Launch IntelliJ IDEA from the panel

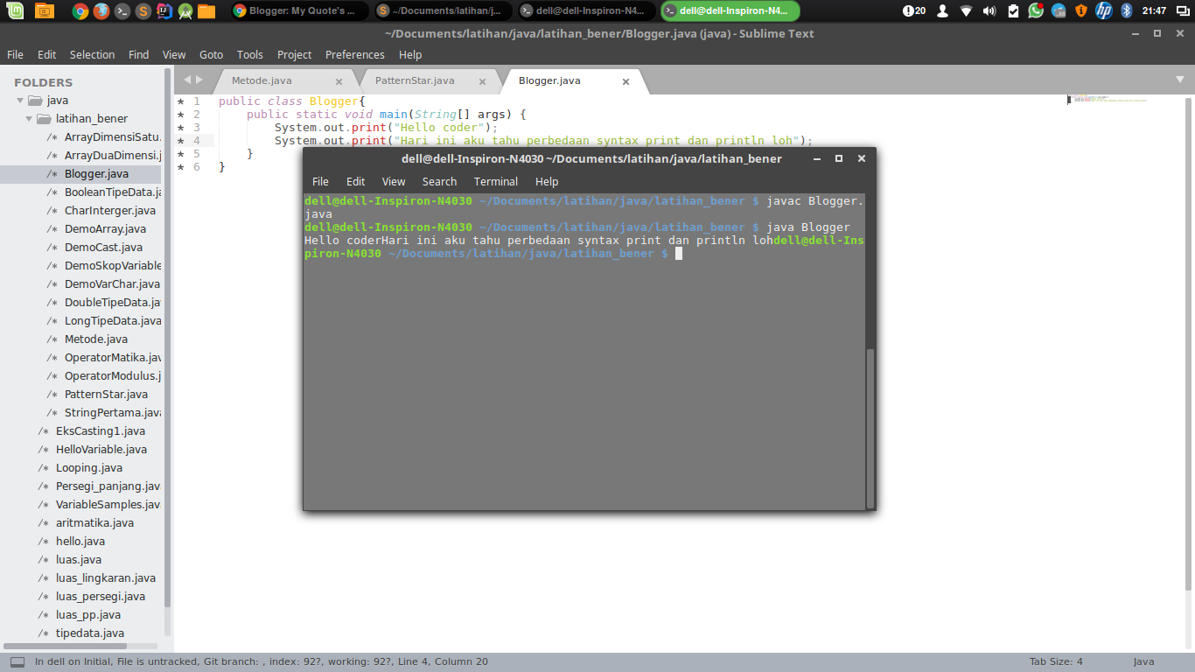[x=164, y=10]
